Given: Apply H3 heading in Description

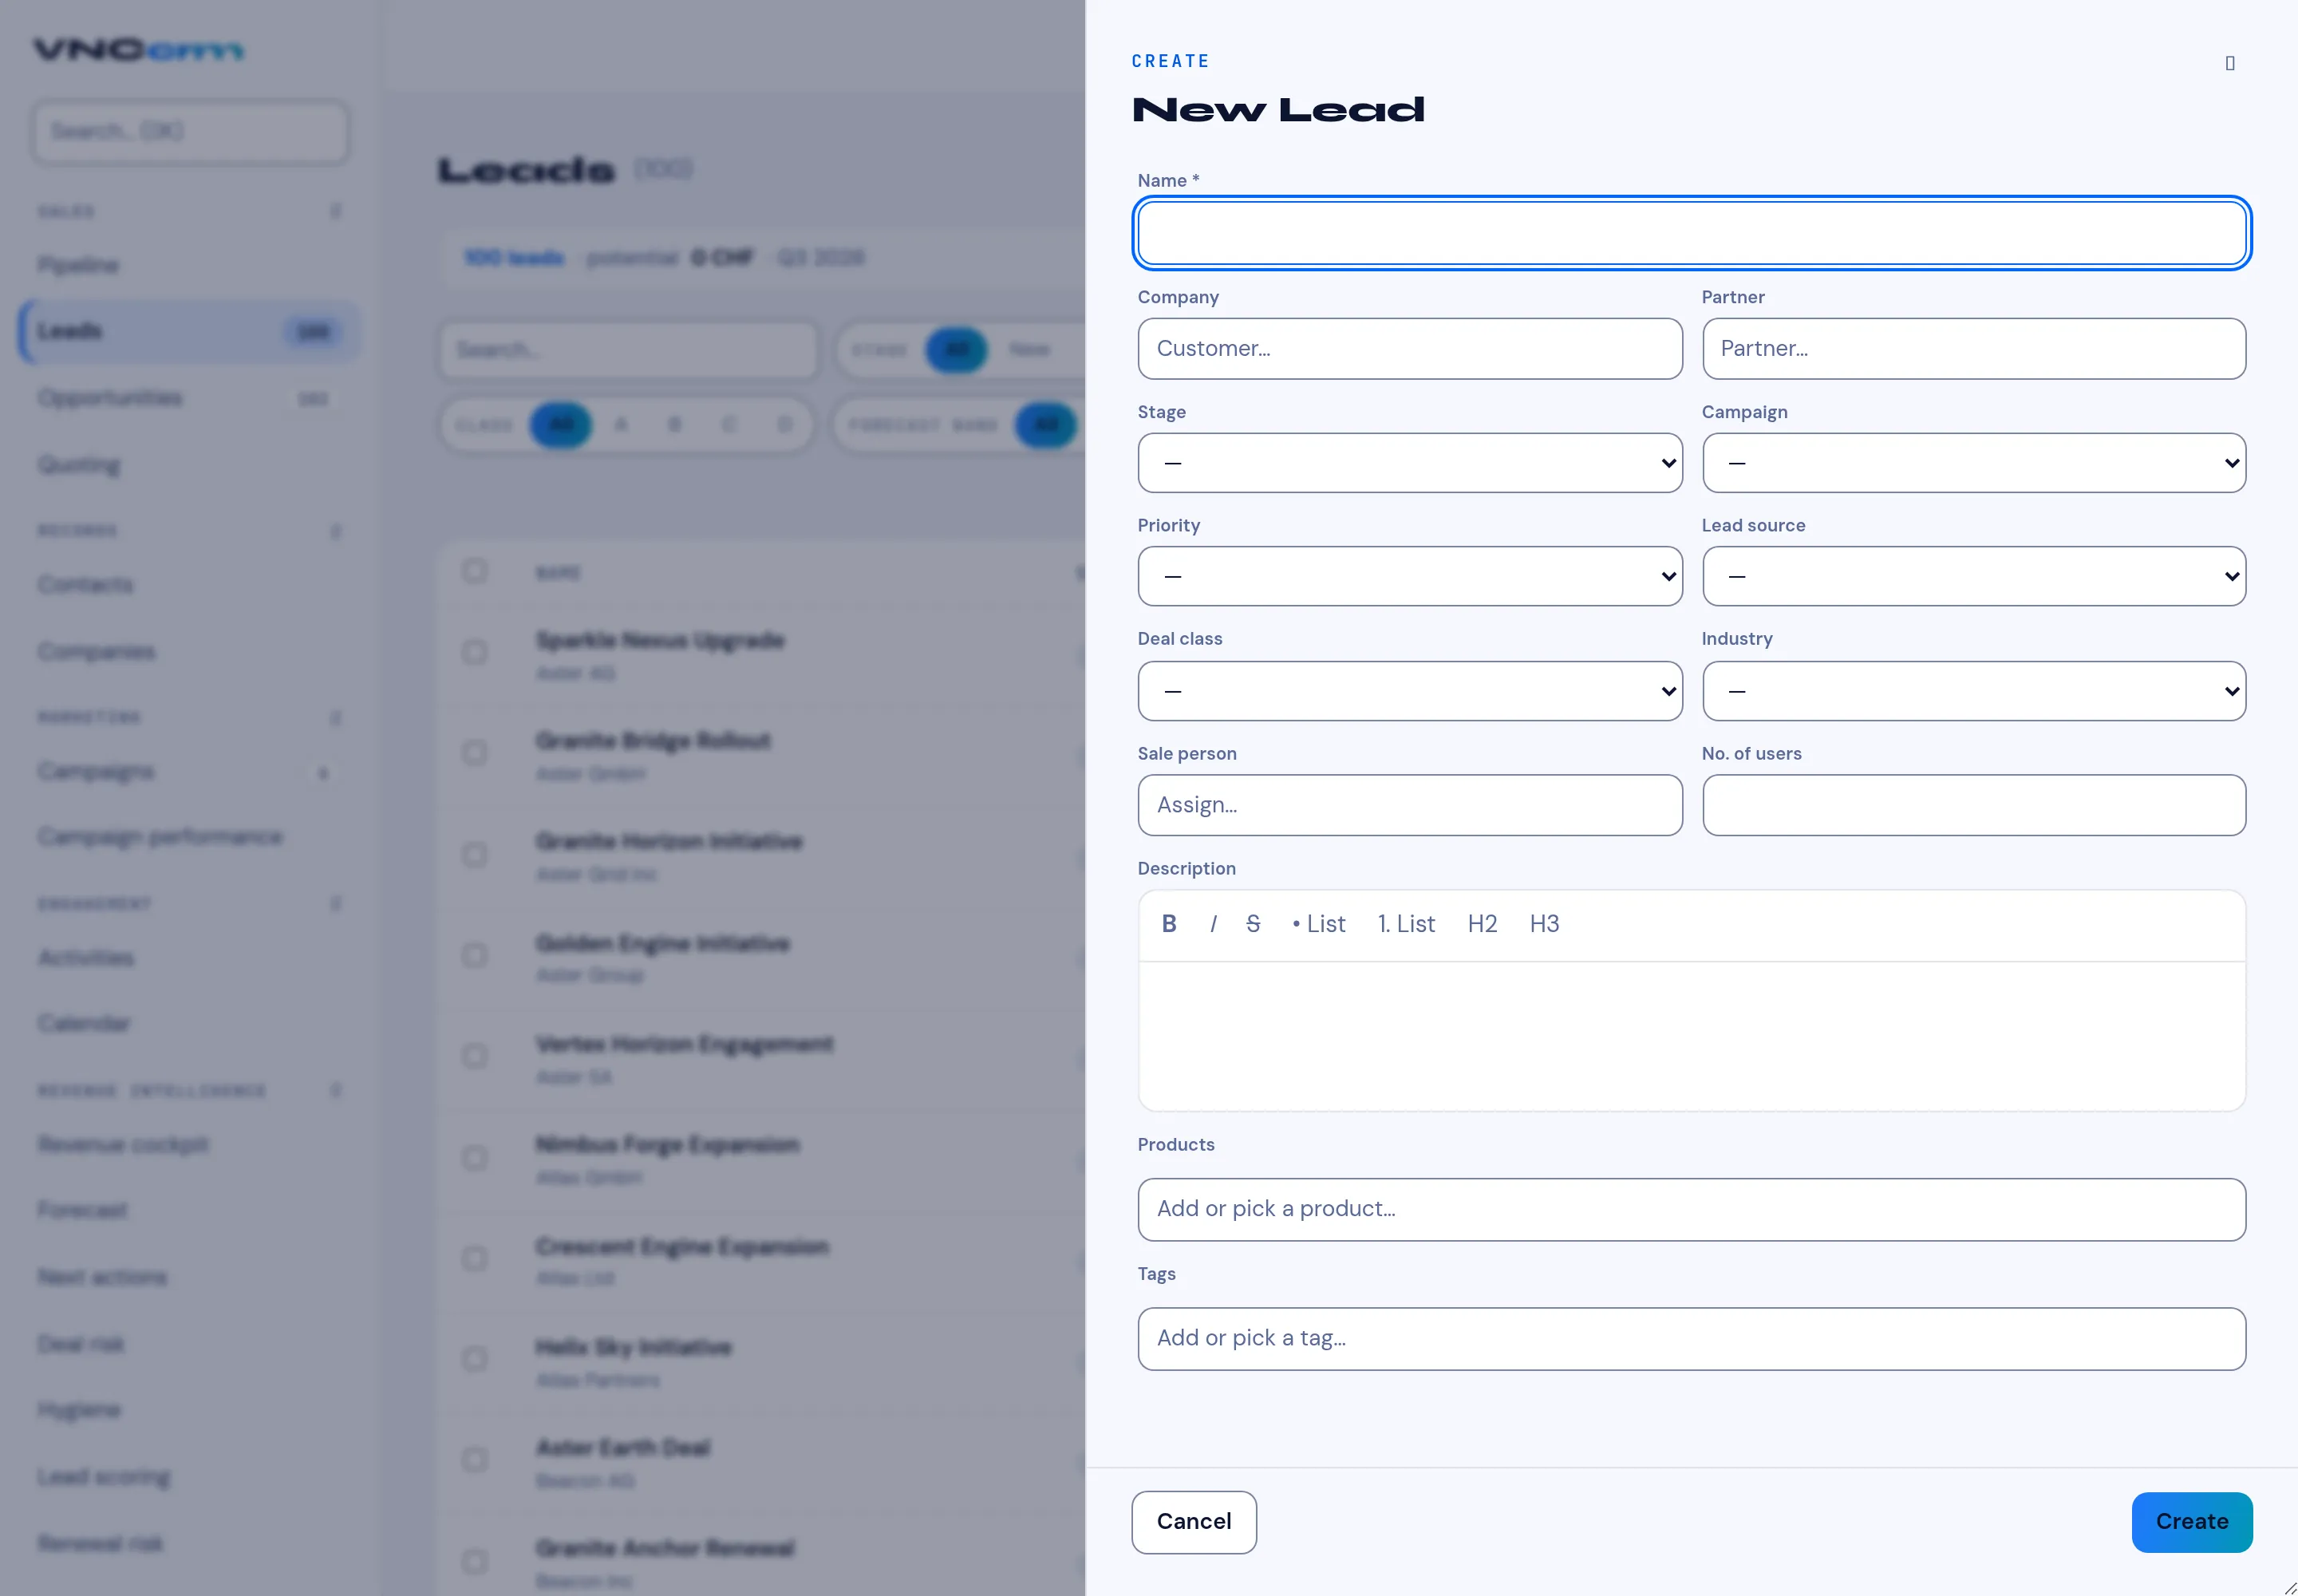Looking at the screenshot, I should click(1544, 924).
